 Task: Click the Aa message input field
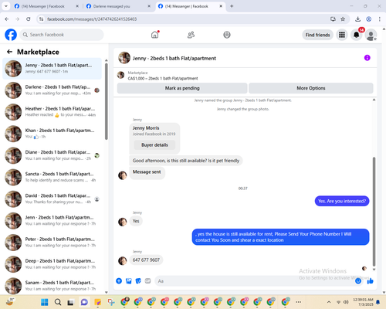255,281
